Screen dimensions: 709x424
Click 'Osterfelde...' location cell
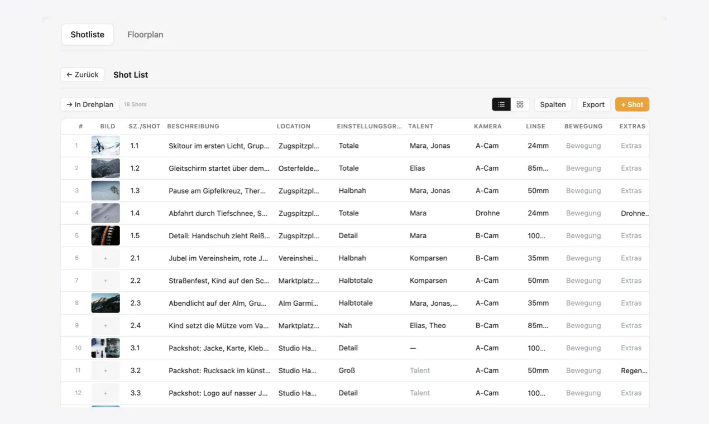pos(299,168)
